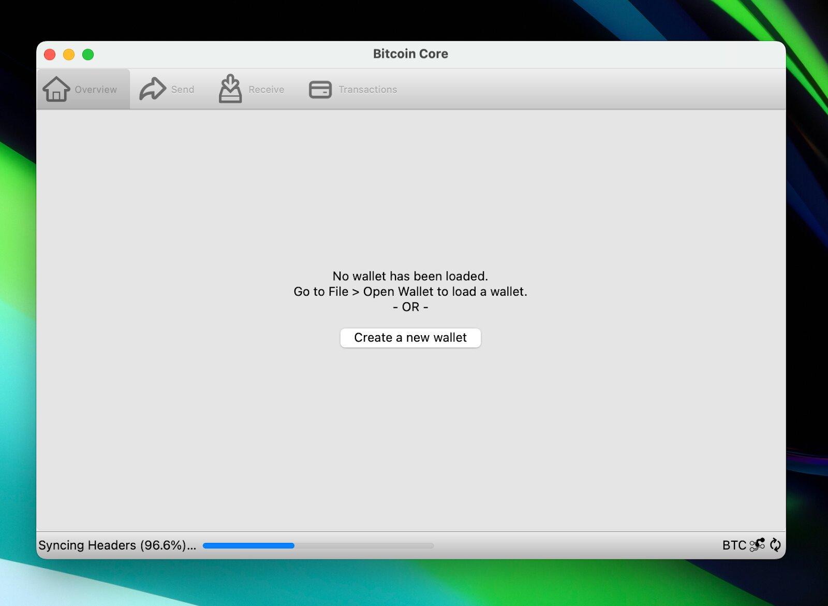The height and width of the screenshot is (606, 828).
Task: Click the Bitcoin Core window title
Action: (410, 54)
